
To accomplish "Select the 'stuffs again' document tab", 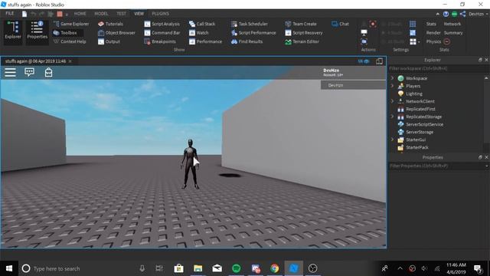I will tap(35, 61).
